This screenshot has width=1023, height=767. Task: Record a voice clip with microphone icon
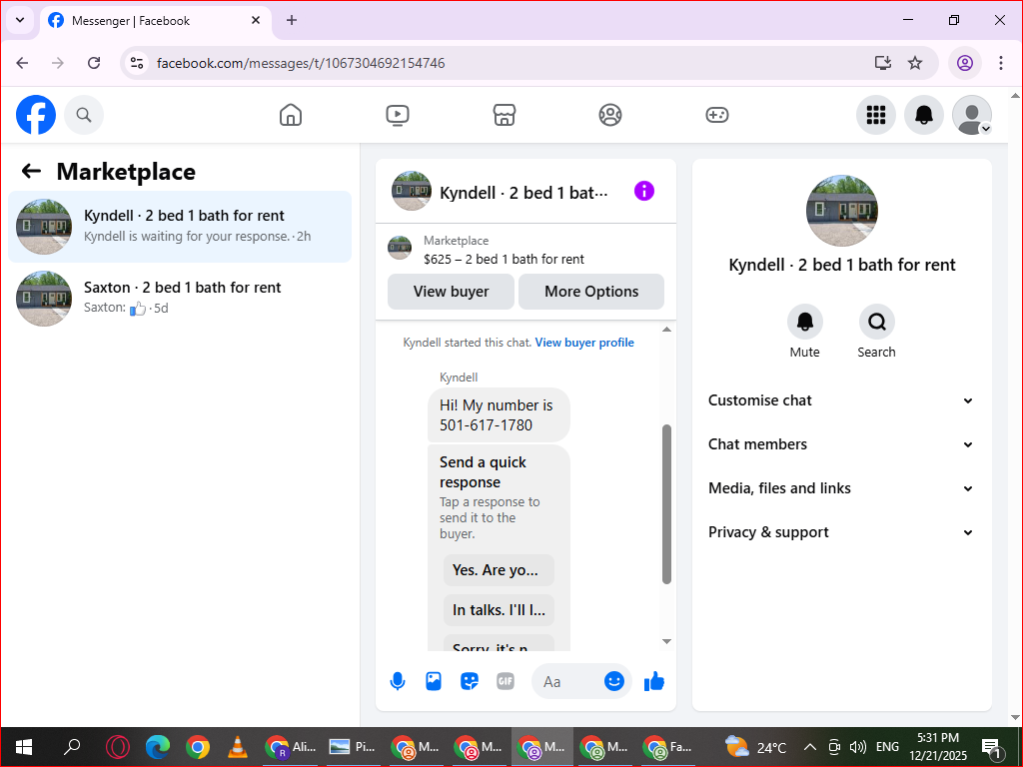coord(398,681)
